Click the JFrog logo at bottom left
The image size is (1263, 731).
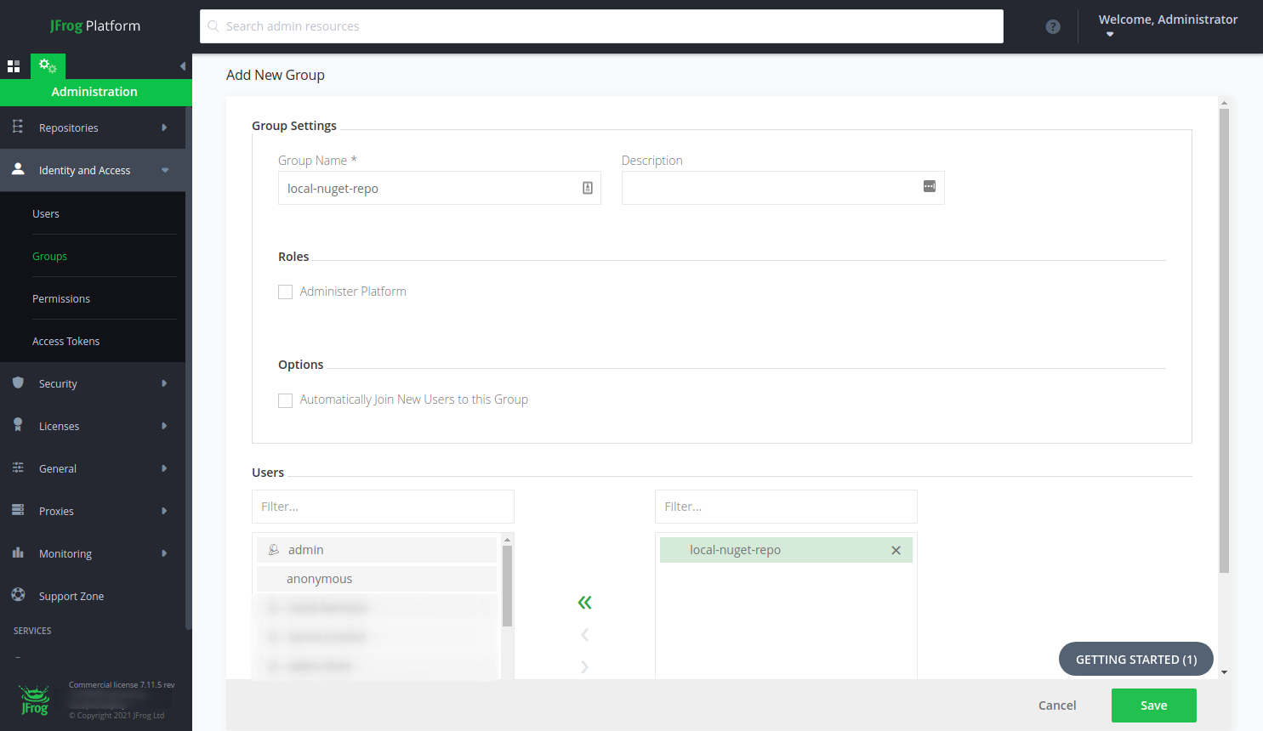click(33, 699)
